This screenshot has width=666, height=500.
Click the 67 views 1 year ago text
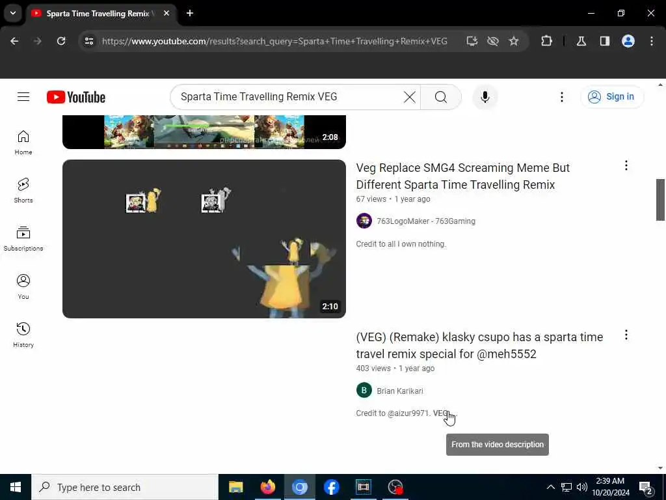coord(393,199)
